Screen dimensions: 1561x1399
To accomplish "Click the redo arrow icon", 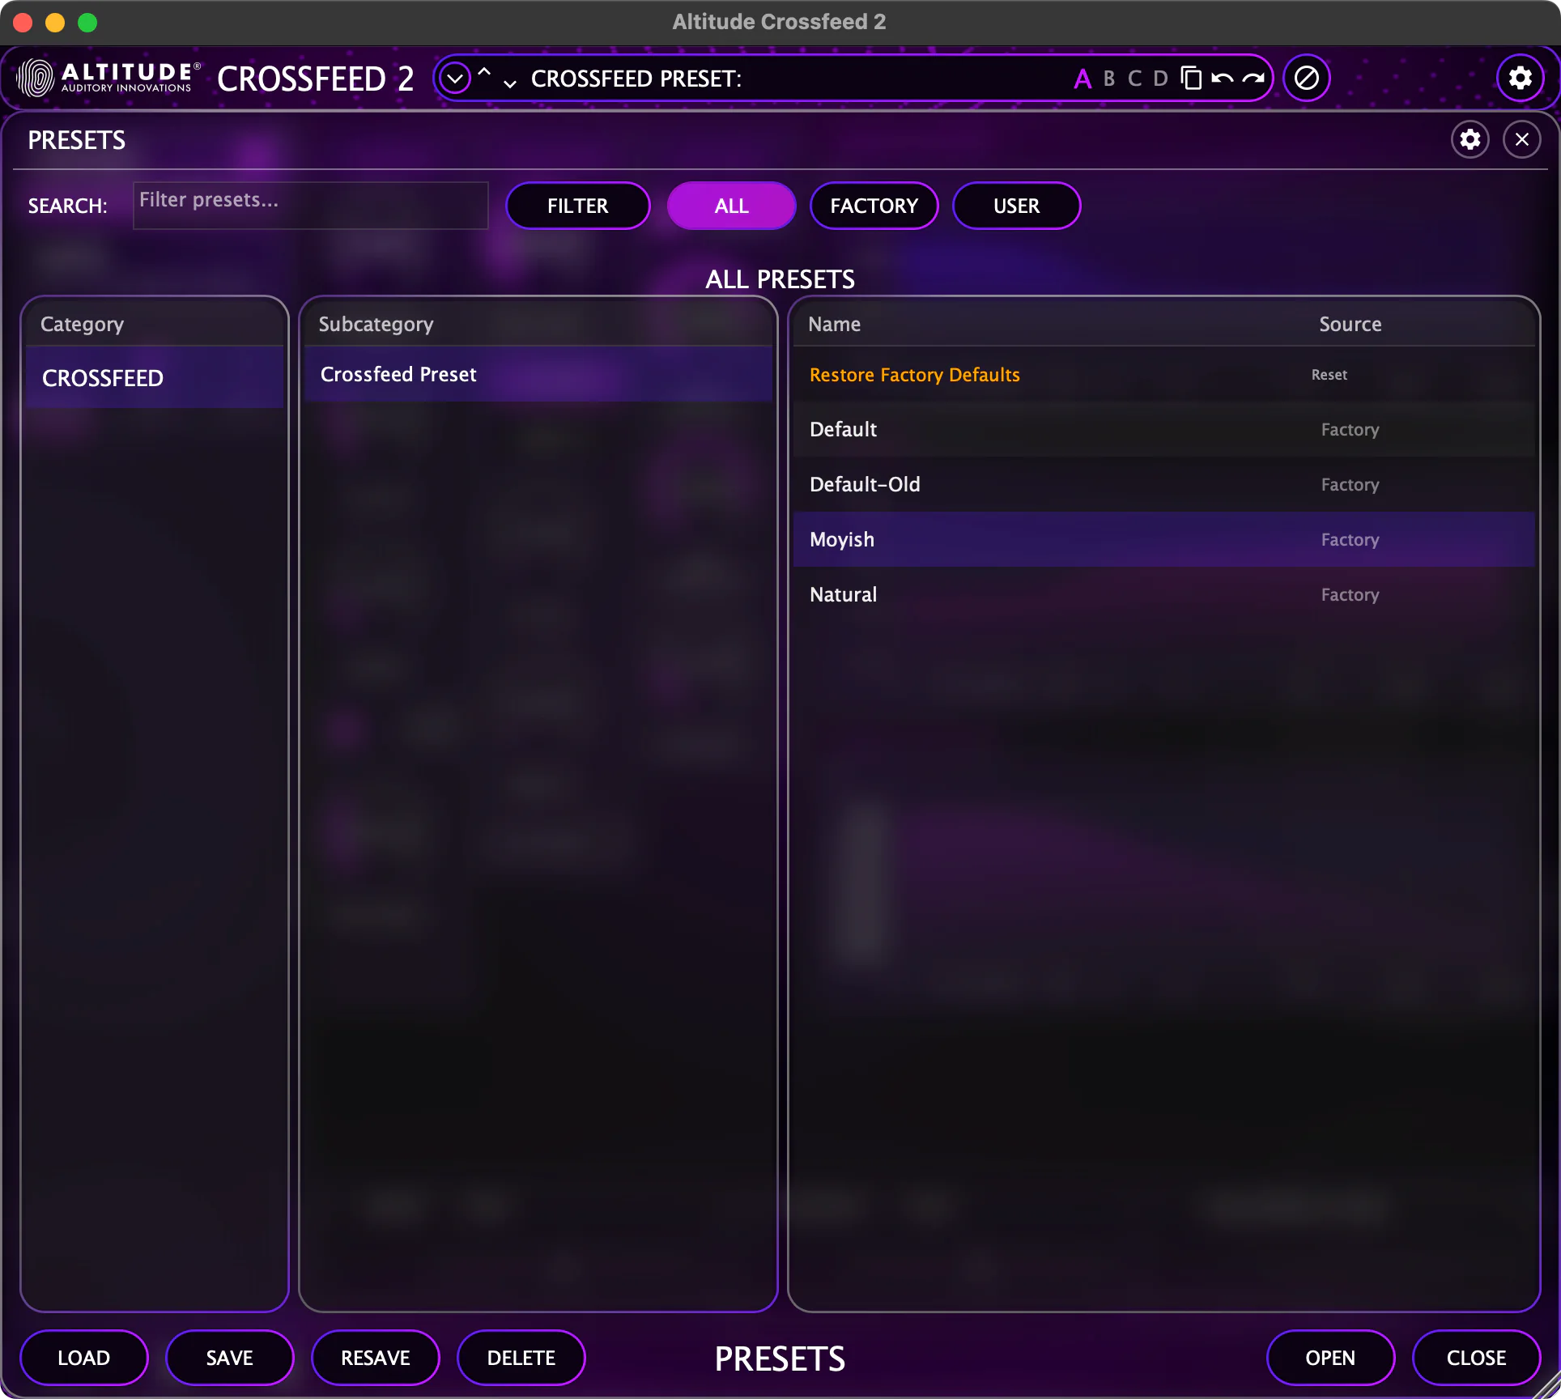I will [x=1253, y=79].
